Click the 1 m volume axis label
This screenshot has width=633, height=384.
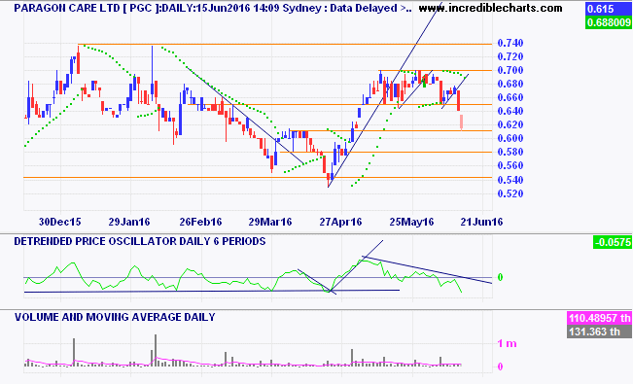tap(507, 343)
